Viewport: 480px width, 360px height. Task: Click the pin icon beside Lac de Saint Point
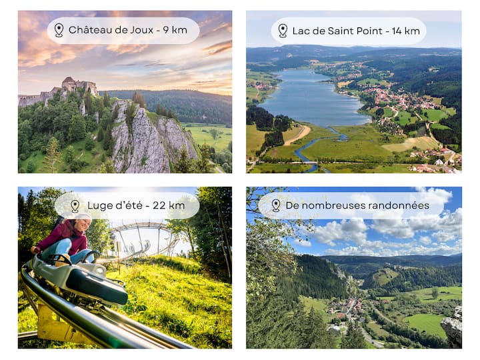[x=283, y=31]
